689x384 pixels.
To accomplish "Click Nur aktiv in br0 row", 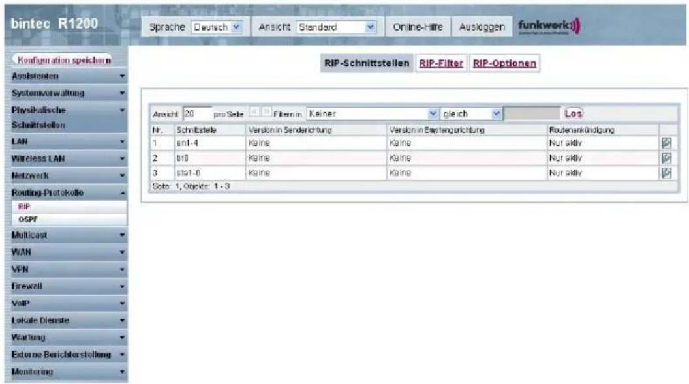I will pos(566,158).
